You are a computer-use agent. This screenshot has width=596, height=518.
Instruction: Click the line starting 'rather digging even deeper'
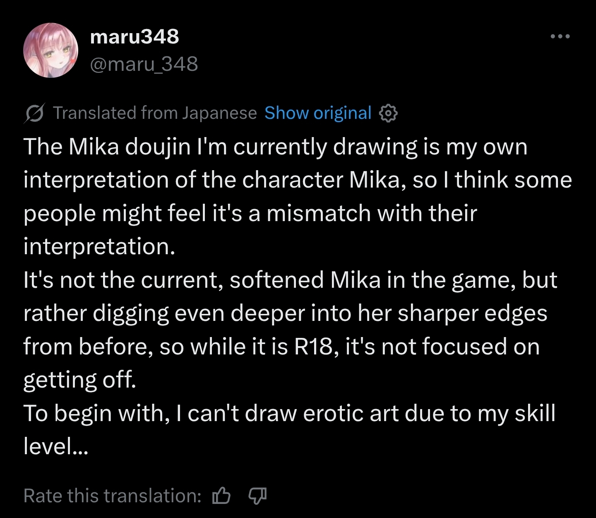click(286, 314)
